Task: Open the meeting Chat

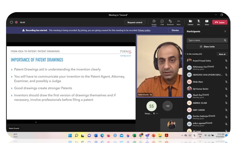Action: tap(162, 22)
